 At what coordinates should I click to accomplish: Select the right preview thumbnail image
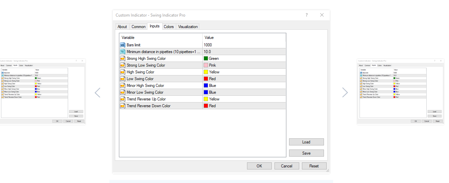coord(401,92)
